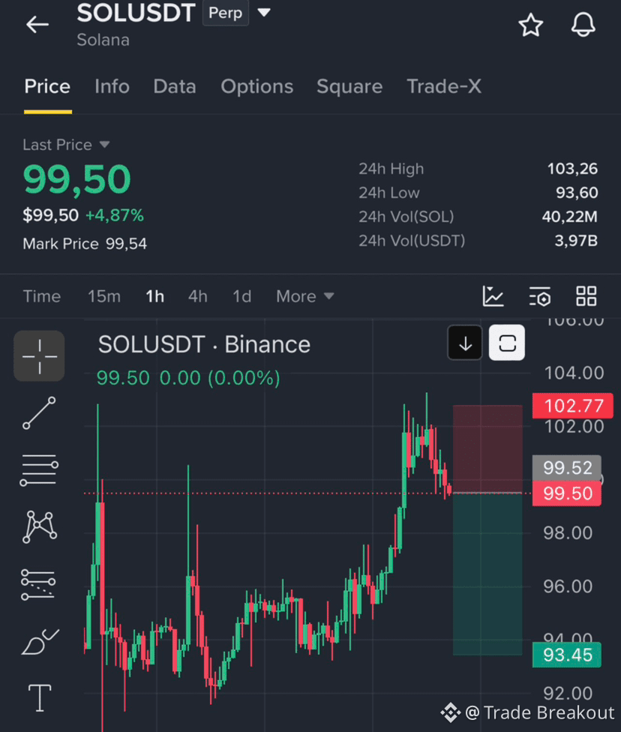Select the XABCD pattern tool
The width and height of the screenshot is (621, 732).
click(40, 527)
